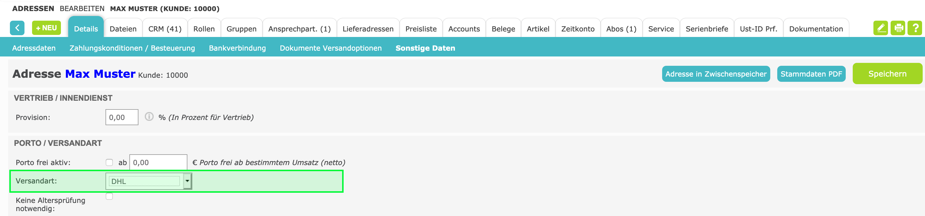Click the Provision percentage input field

tap(122, 117)
